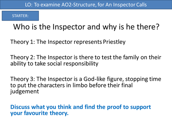
Task: Click the word judgement
Action: 25,92
